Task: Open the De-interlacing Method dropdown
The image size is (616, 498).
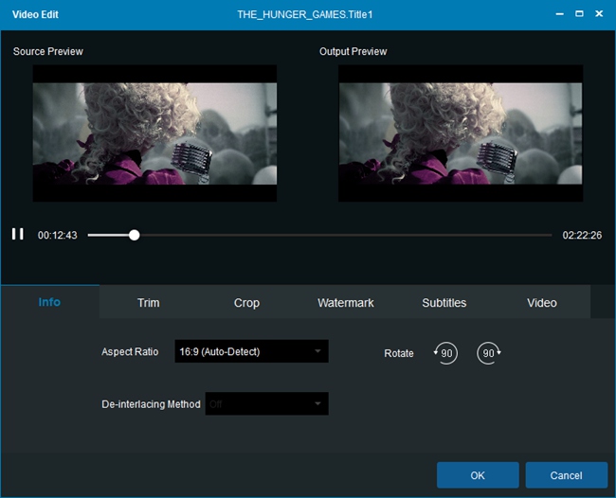Action: coord(266,403)
